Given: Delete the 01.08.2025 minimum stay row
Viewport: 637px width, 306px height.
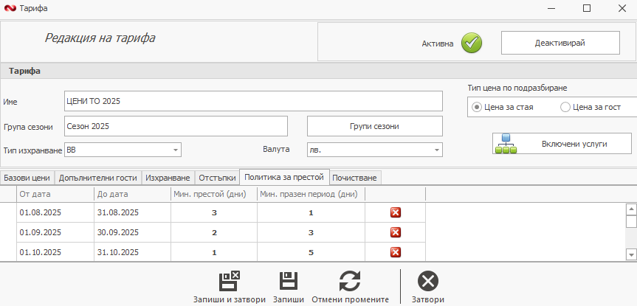Looking at the screenshot, I should coord(395,212).
